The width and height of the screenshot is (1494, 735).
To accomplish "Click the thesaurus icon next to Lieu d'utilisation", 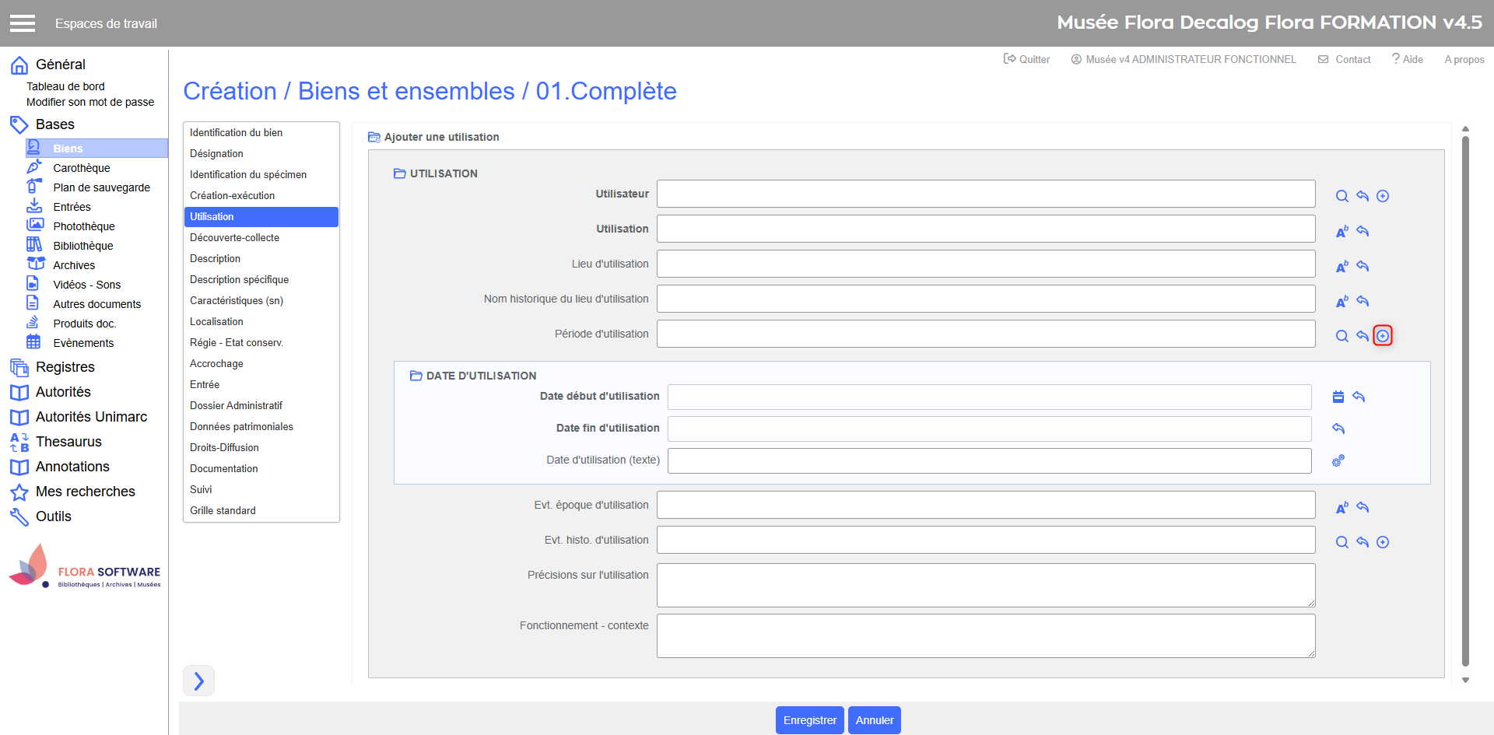I will coord(1341,267).
